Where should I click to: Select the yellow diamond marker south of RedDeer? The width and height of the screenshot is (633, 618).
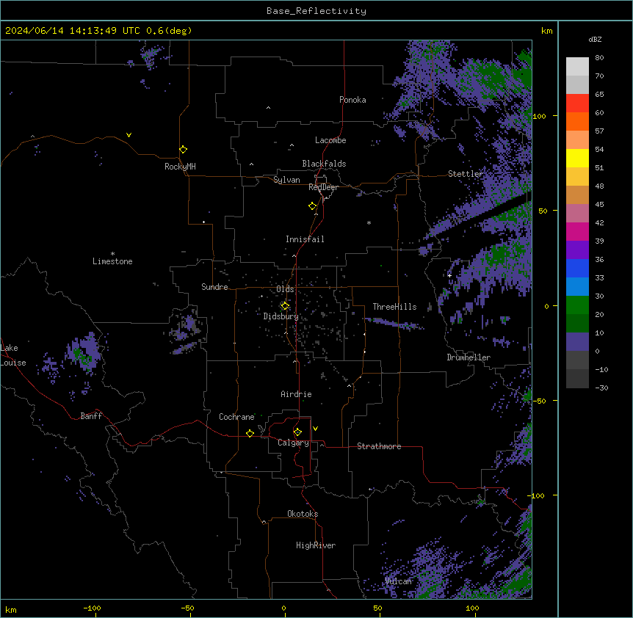pos(312,206)
